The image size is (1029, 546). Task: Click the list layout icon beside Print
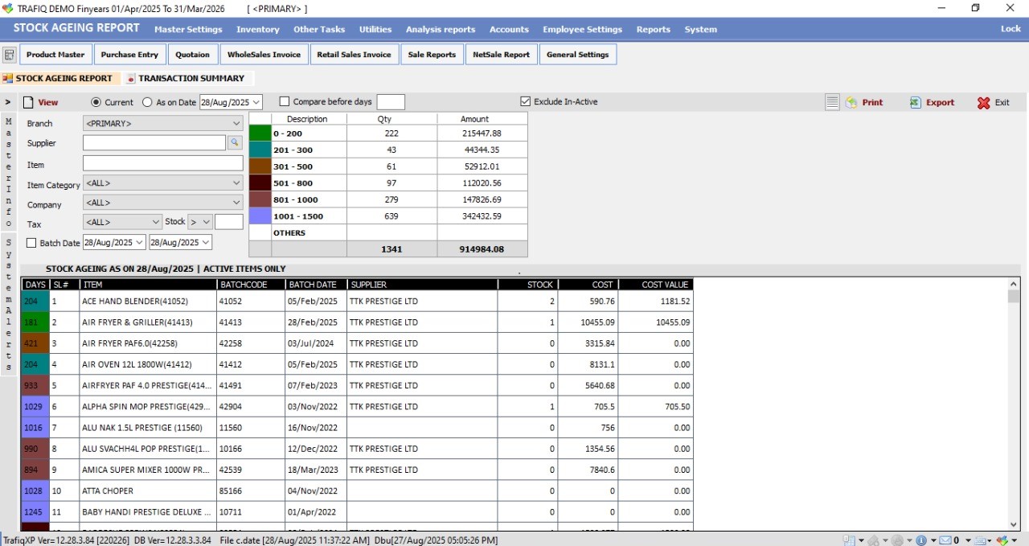pyautogui.click(x=832, y=103)
